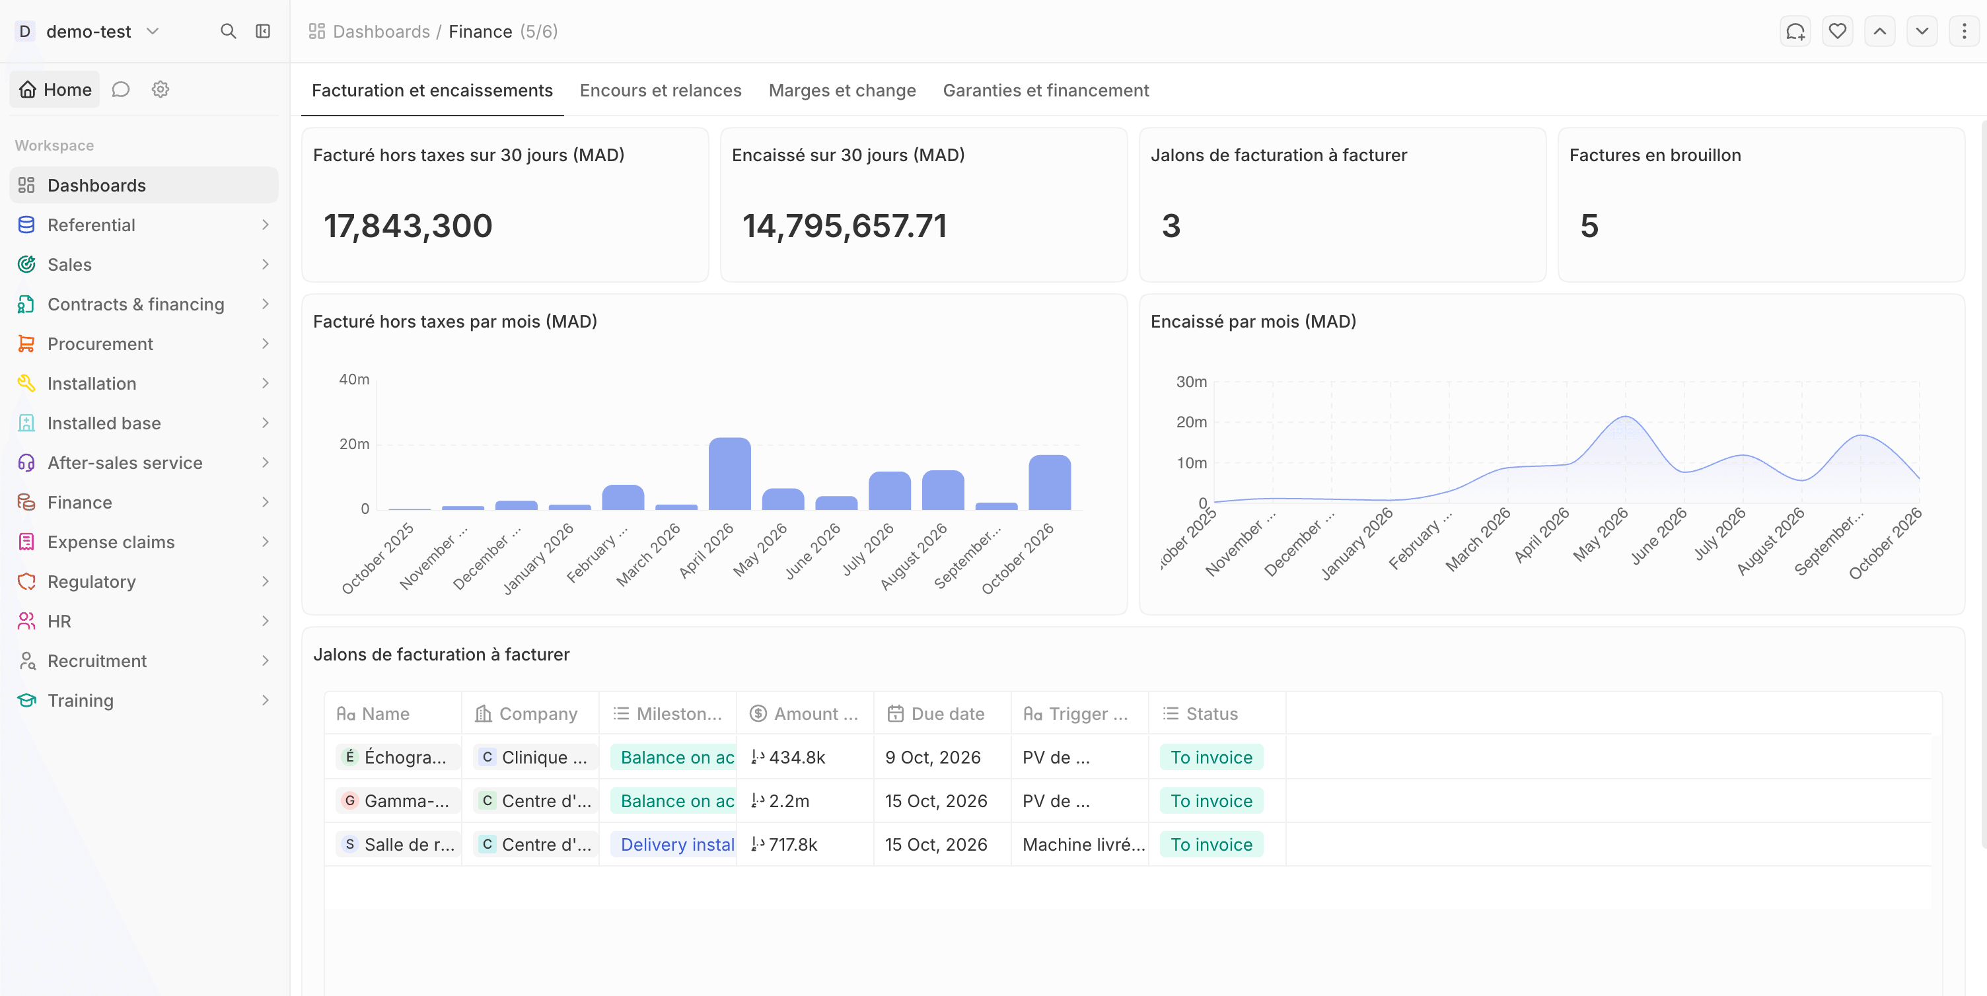Click the 9 Oct, 2026 due date
The image size is (1987, 996).
[933, 757]
